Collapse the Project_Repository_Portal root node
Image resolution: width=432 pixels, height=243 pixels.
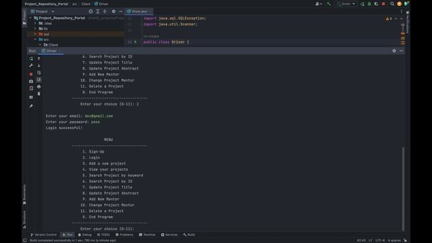point(30,18)
